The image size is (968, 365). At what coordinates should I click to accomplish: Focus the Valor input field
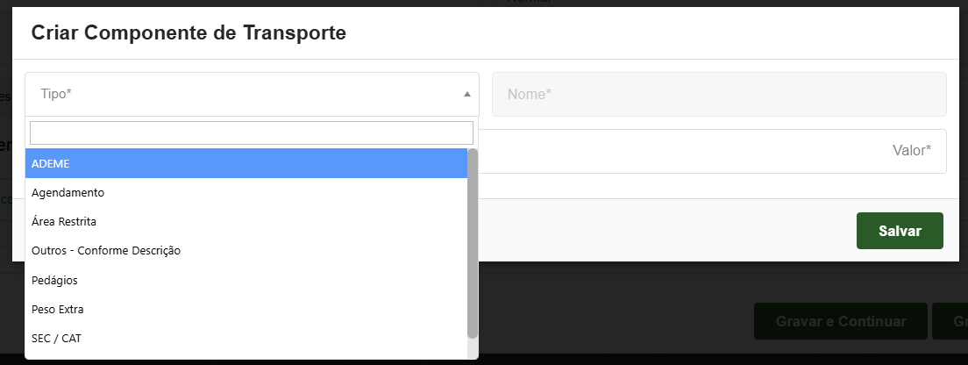coord(719,151)
